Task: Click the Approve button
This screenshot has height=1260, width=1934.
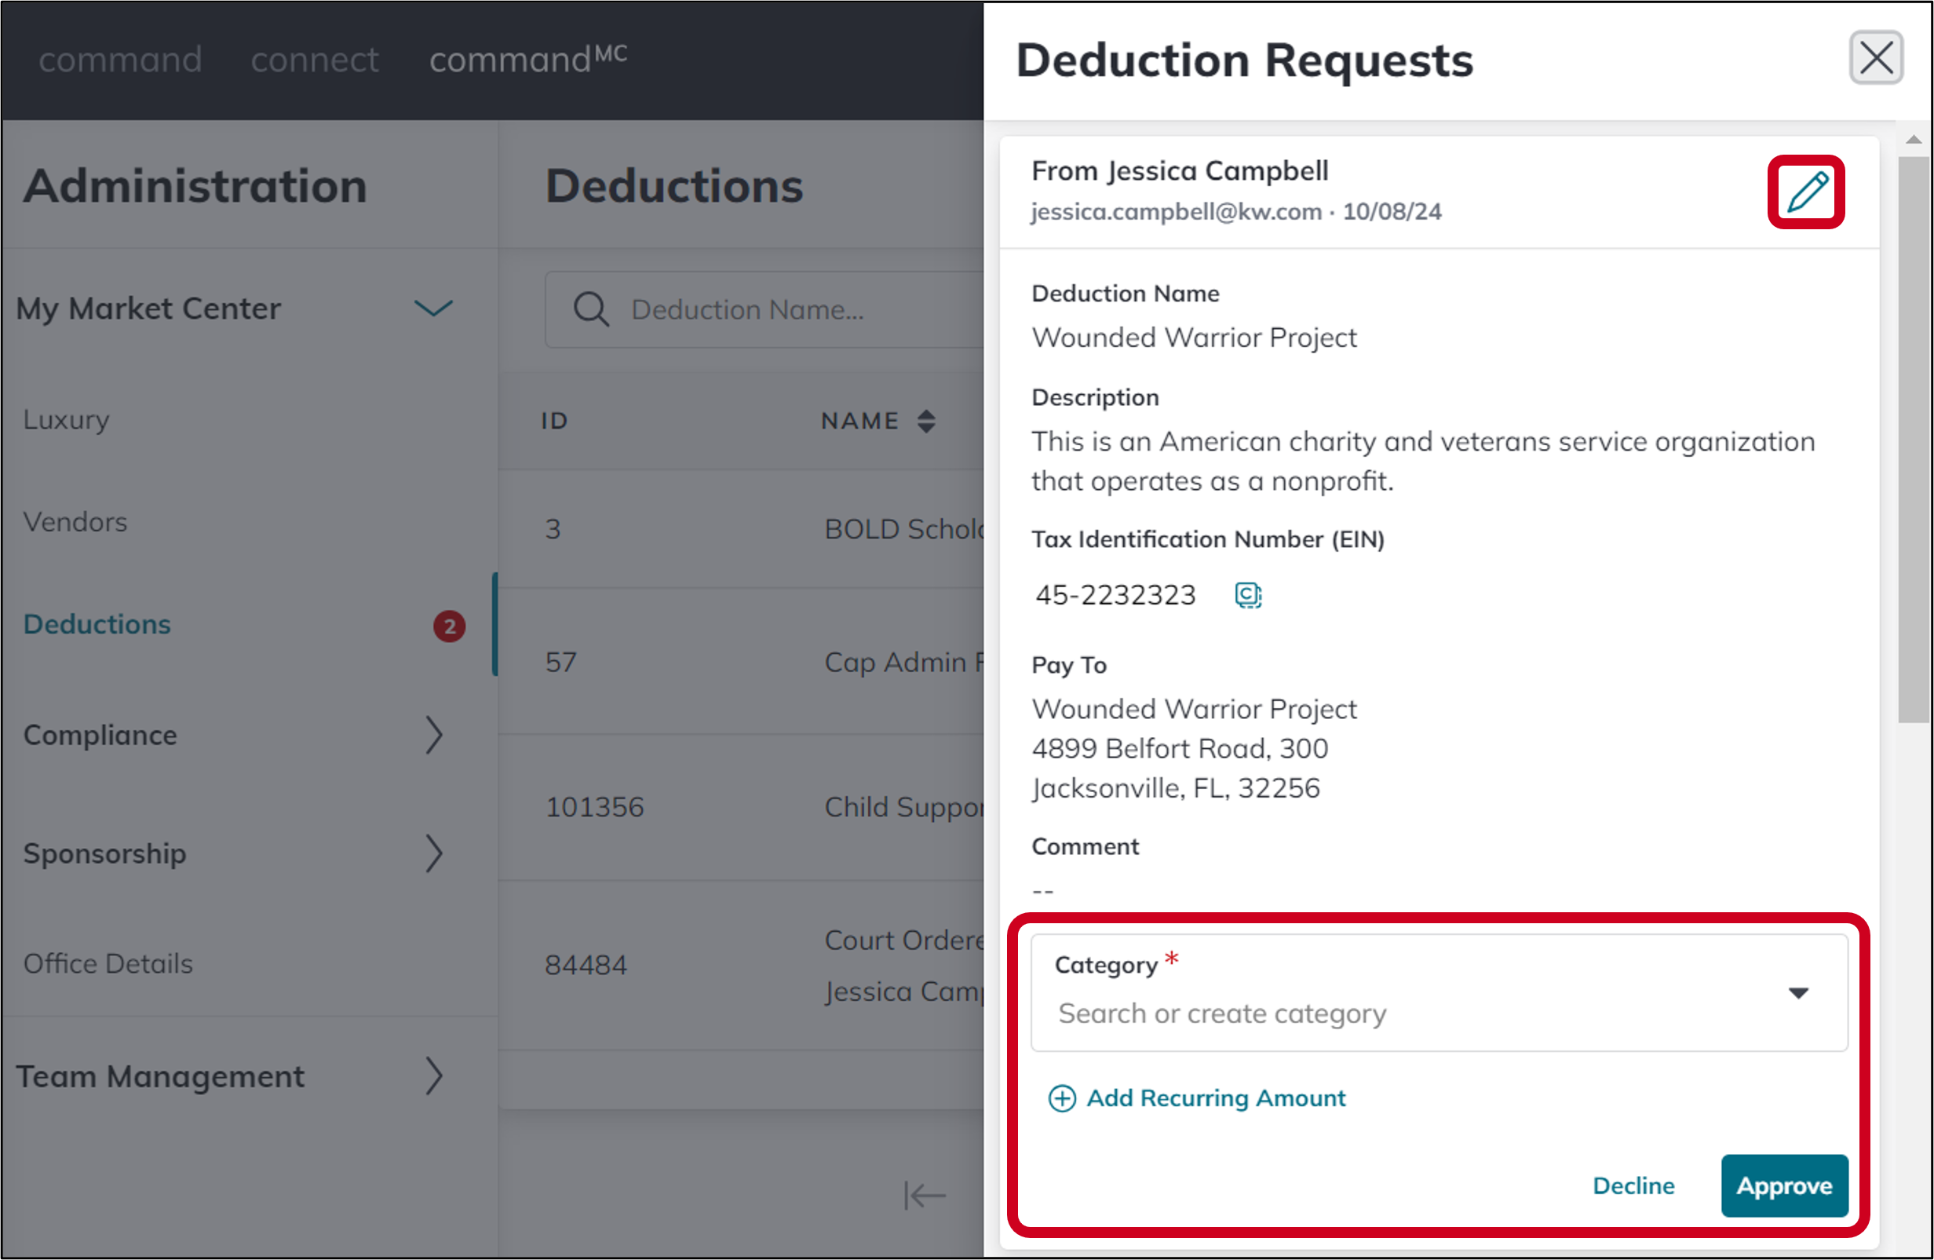Action: (1783, 1186)
